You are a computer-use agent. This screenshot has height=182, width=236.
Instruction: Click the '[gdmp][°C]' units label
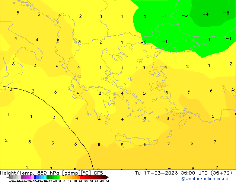77,173
